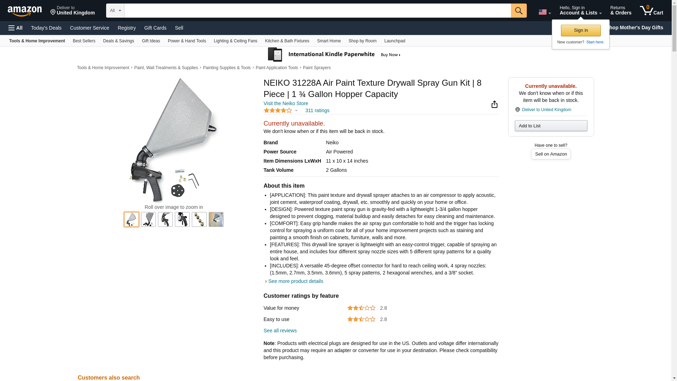Click the yellow Sign in button
Image resolution: width=677 pixels, height=381 pixels.
581,30
